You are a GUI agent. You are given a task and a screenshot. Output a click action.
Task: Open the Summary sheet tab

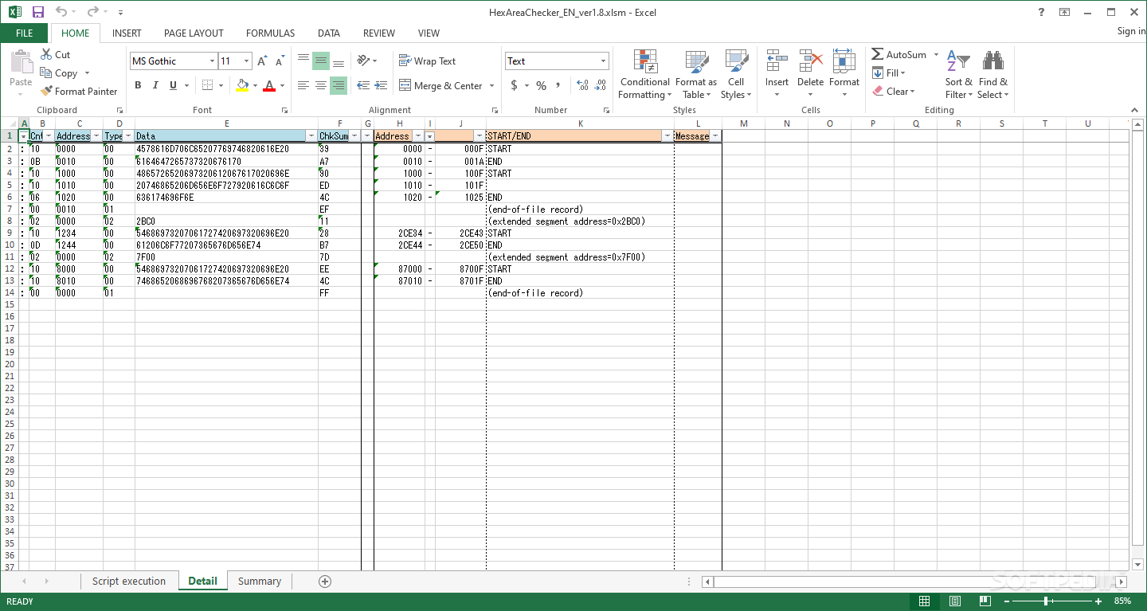[260, 581]
